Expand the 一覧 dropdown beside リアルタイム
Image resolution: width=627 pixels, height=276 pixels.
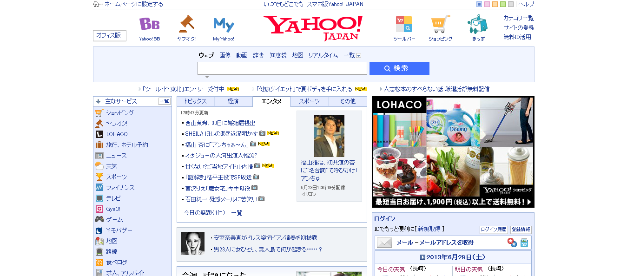pyautogui.click(x=358, y=55)
